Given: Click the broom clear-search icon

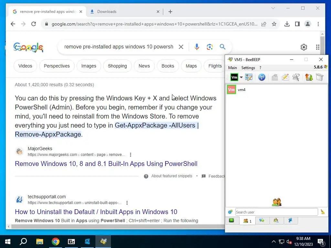Looking at the screenshot, I should click(323, 212).
